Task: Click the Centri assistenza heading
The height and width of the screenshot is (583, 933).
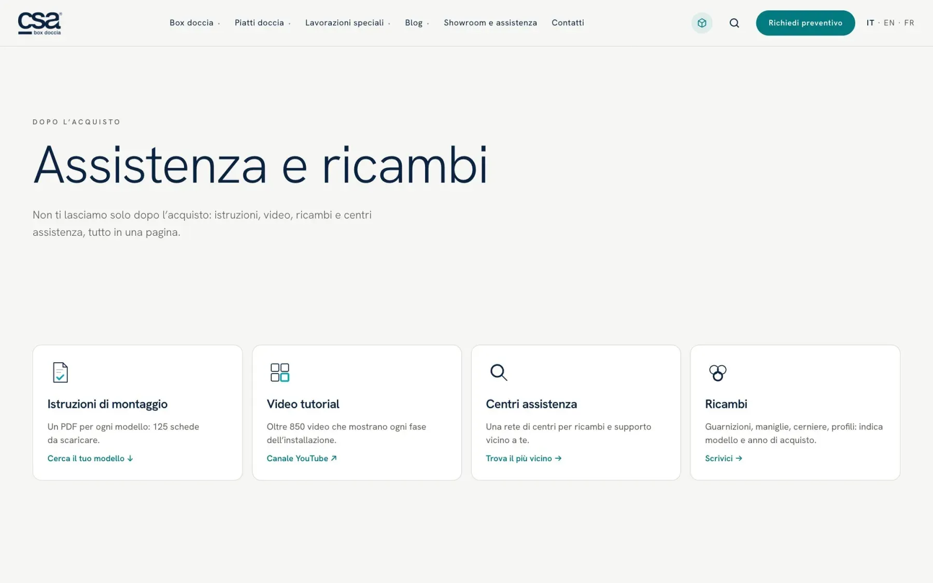Action: click(x=531, y=404)
